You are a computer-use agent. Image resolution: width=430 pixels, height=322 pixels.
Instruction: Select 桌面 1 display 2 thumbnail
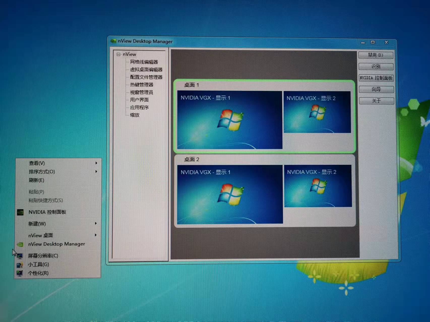317,112
